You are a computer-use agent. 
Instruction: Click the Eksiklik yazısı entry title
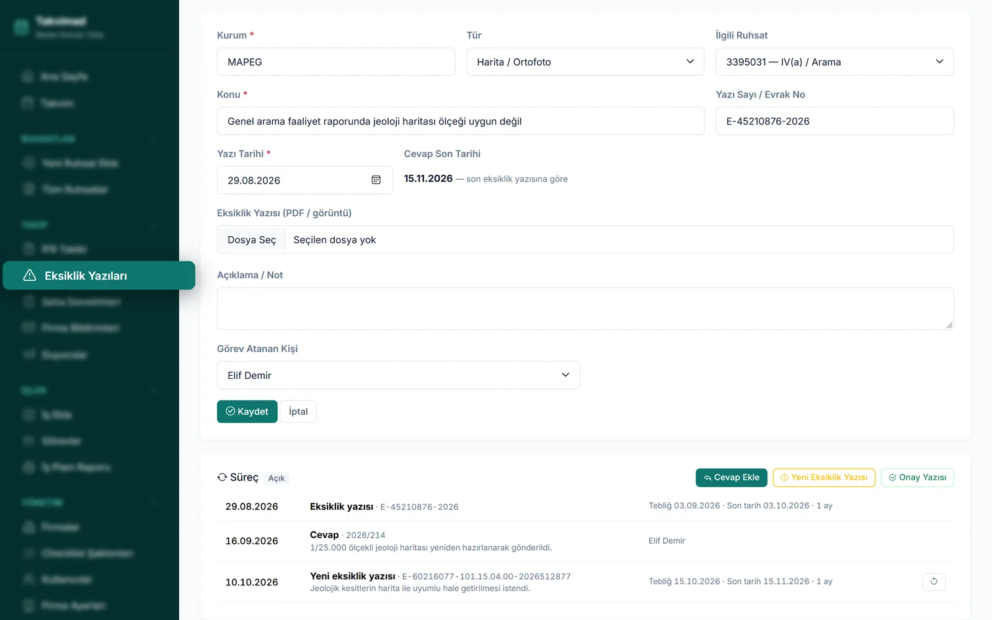coord(342,507)
